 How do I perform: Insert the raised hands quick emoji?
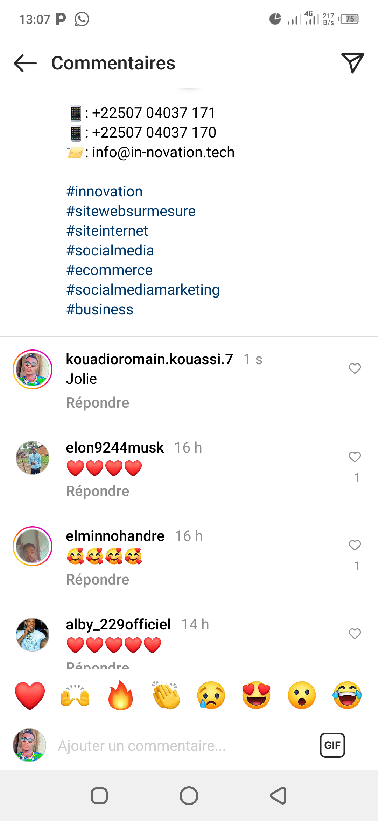pyautogui.click(x=75, y=695)
